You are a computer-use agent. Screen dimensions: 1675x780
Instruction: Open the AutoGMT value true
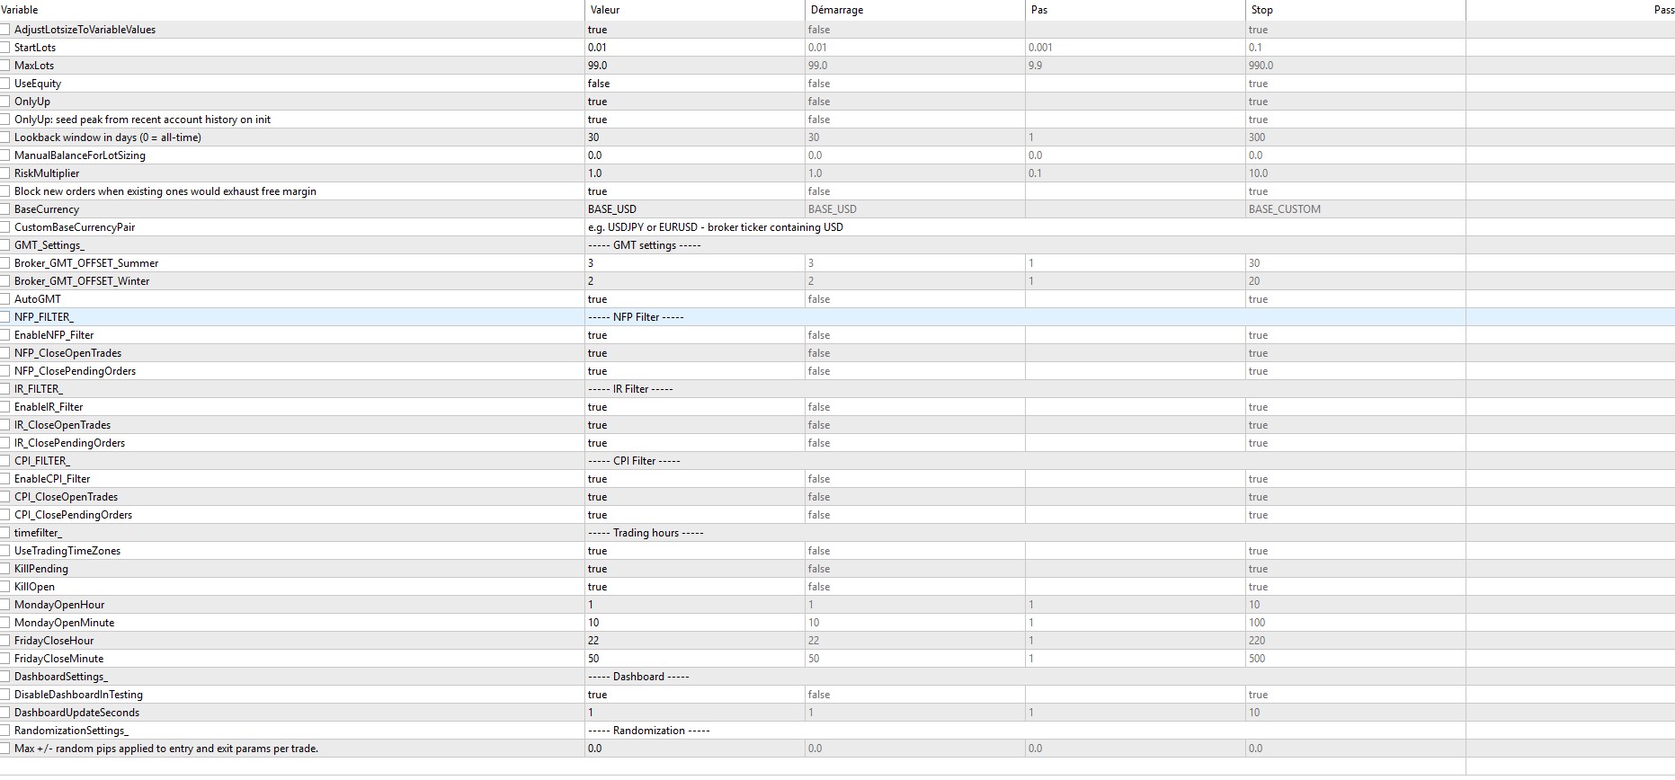click(598, 299)
